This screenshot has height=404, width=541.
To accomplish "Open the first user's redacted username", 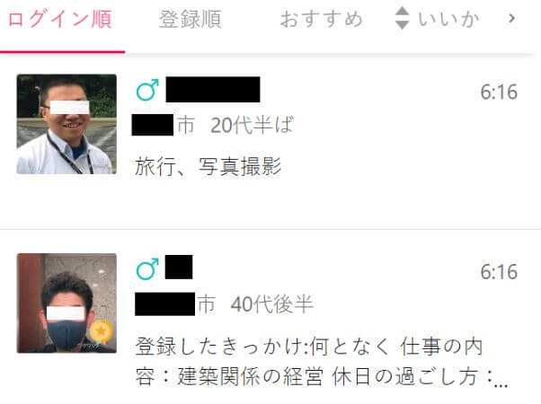I will 213,90.
